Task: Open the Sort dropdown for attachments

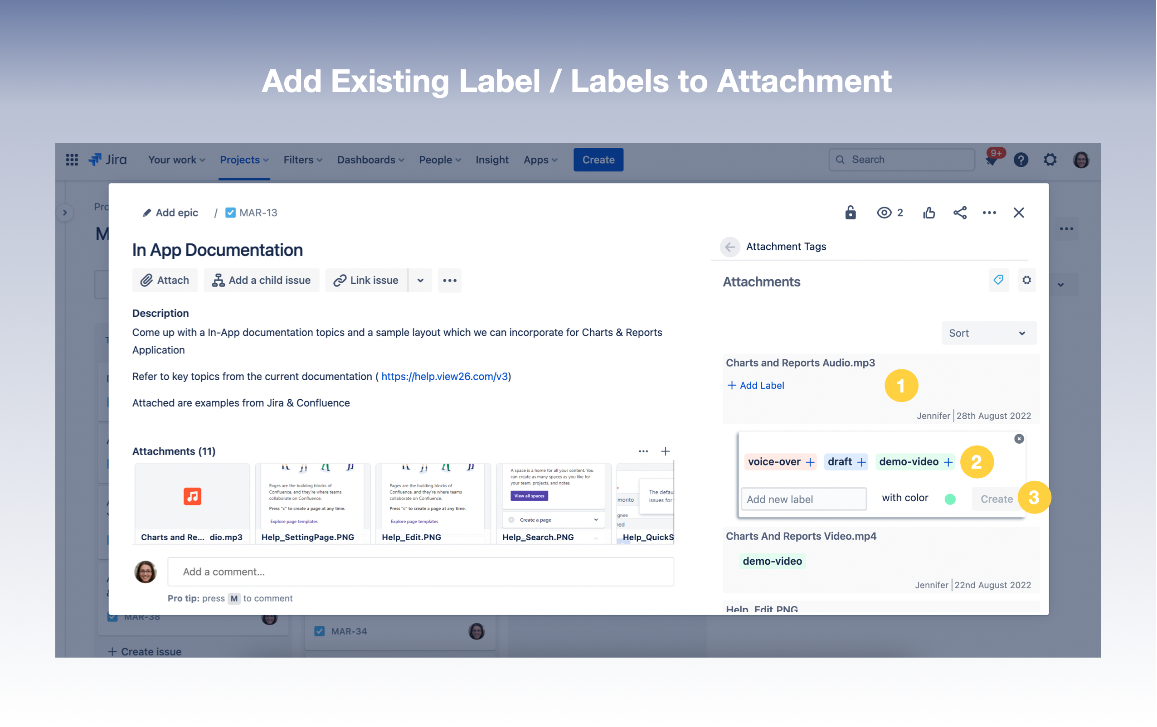Action: [x=988, y=333]
